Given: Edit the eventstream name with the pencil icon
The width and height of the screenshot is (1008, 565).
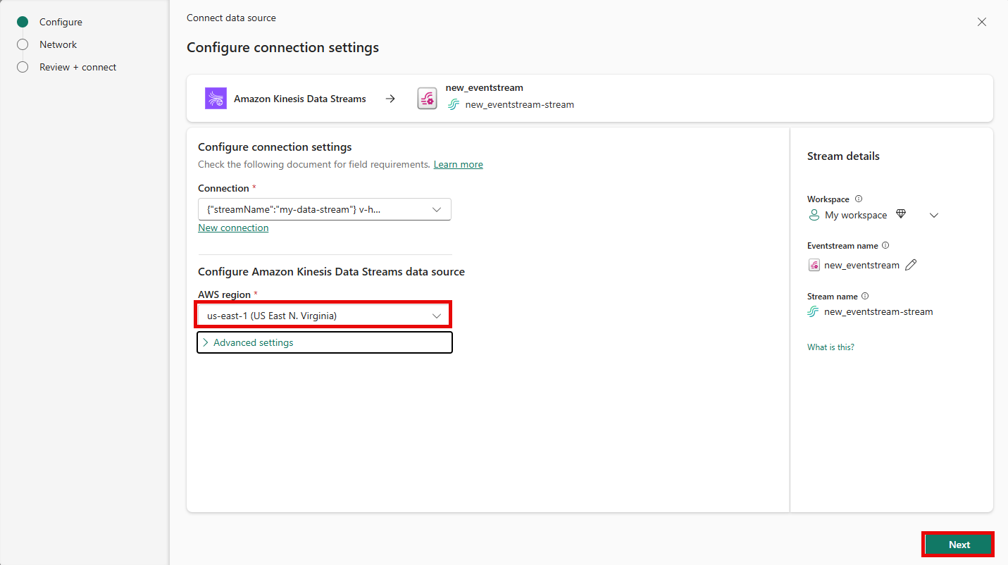Looking at the screenshot, I should [911, 265].
